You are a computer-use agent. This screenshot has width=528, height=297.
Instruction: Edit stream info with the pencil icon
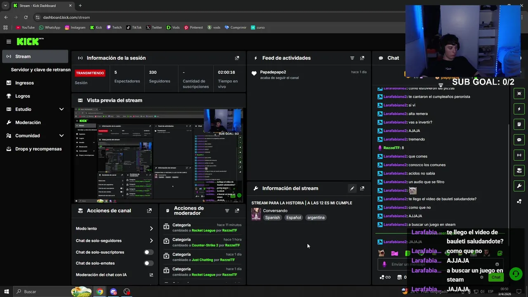352,189
